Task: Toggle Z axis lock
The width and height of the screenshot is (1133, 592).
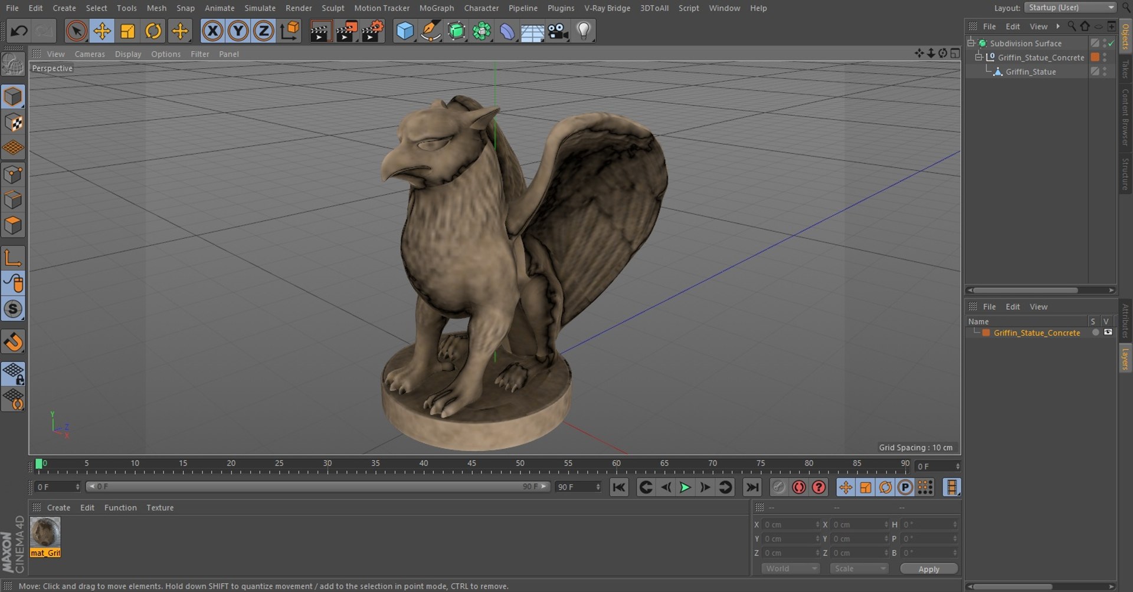Action: coord(263,31)
